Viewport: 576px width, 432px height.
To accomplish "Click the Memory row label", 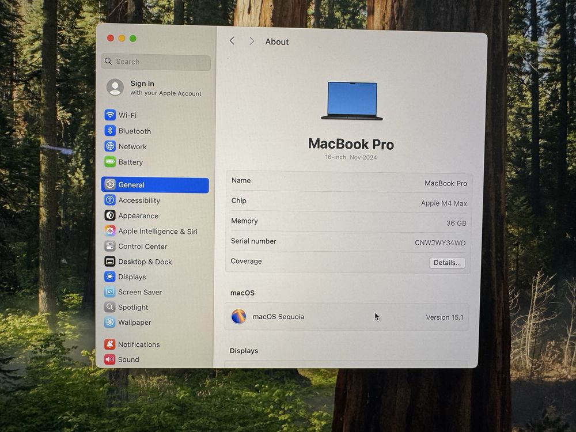I will click(x=244, y=221).
